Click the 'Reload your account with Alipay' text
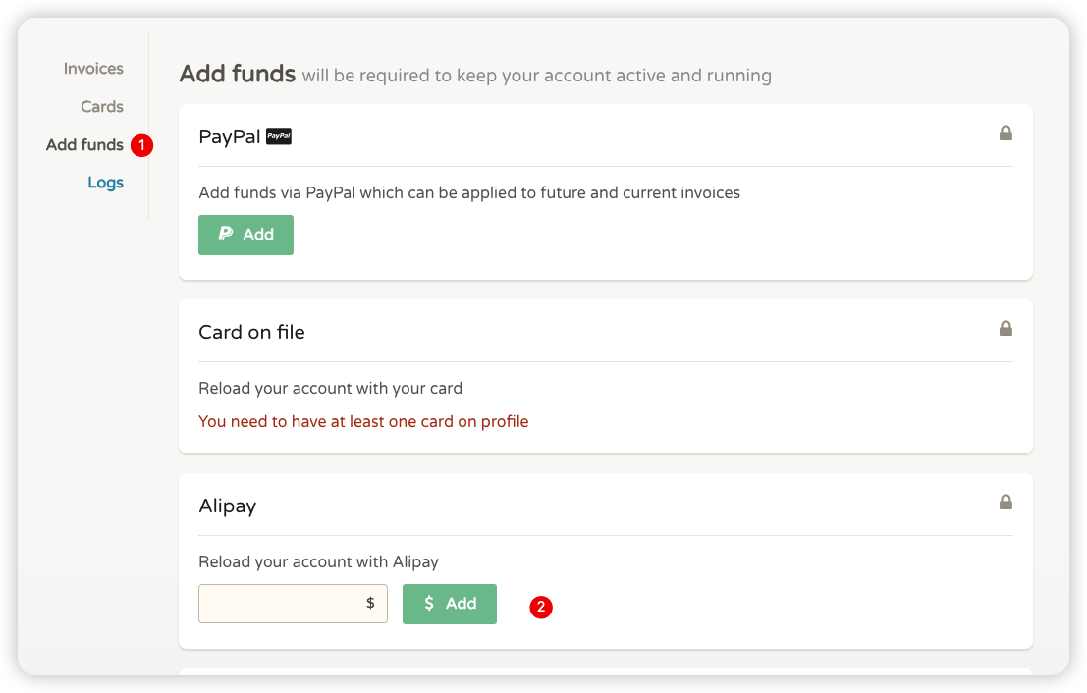Image resolution: width=1087 pixels, height=693 pixels. (x=318, y=561)
